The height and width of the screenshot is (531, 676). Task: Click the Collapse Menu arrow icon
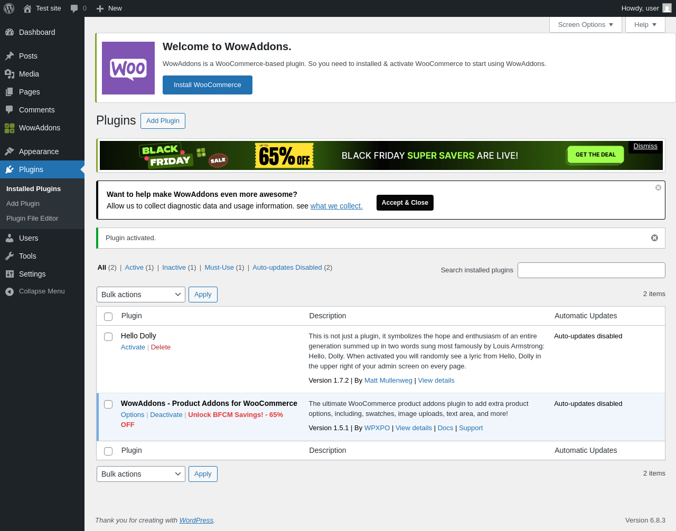10,291
